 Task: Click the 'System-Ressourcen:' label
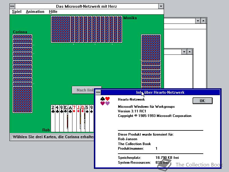[134, 163]
